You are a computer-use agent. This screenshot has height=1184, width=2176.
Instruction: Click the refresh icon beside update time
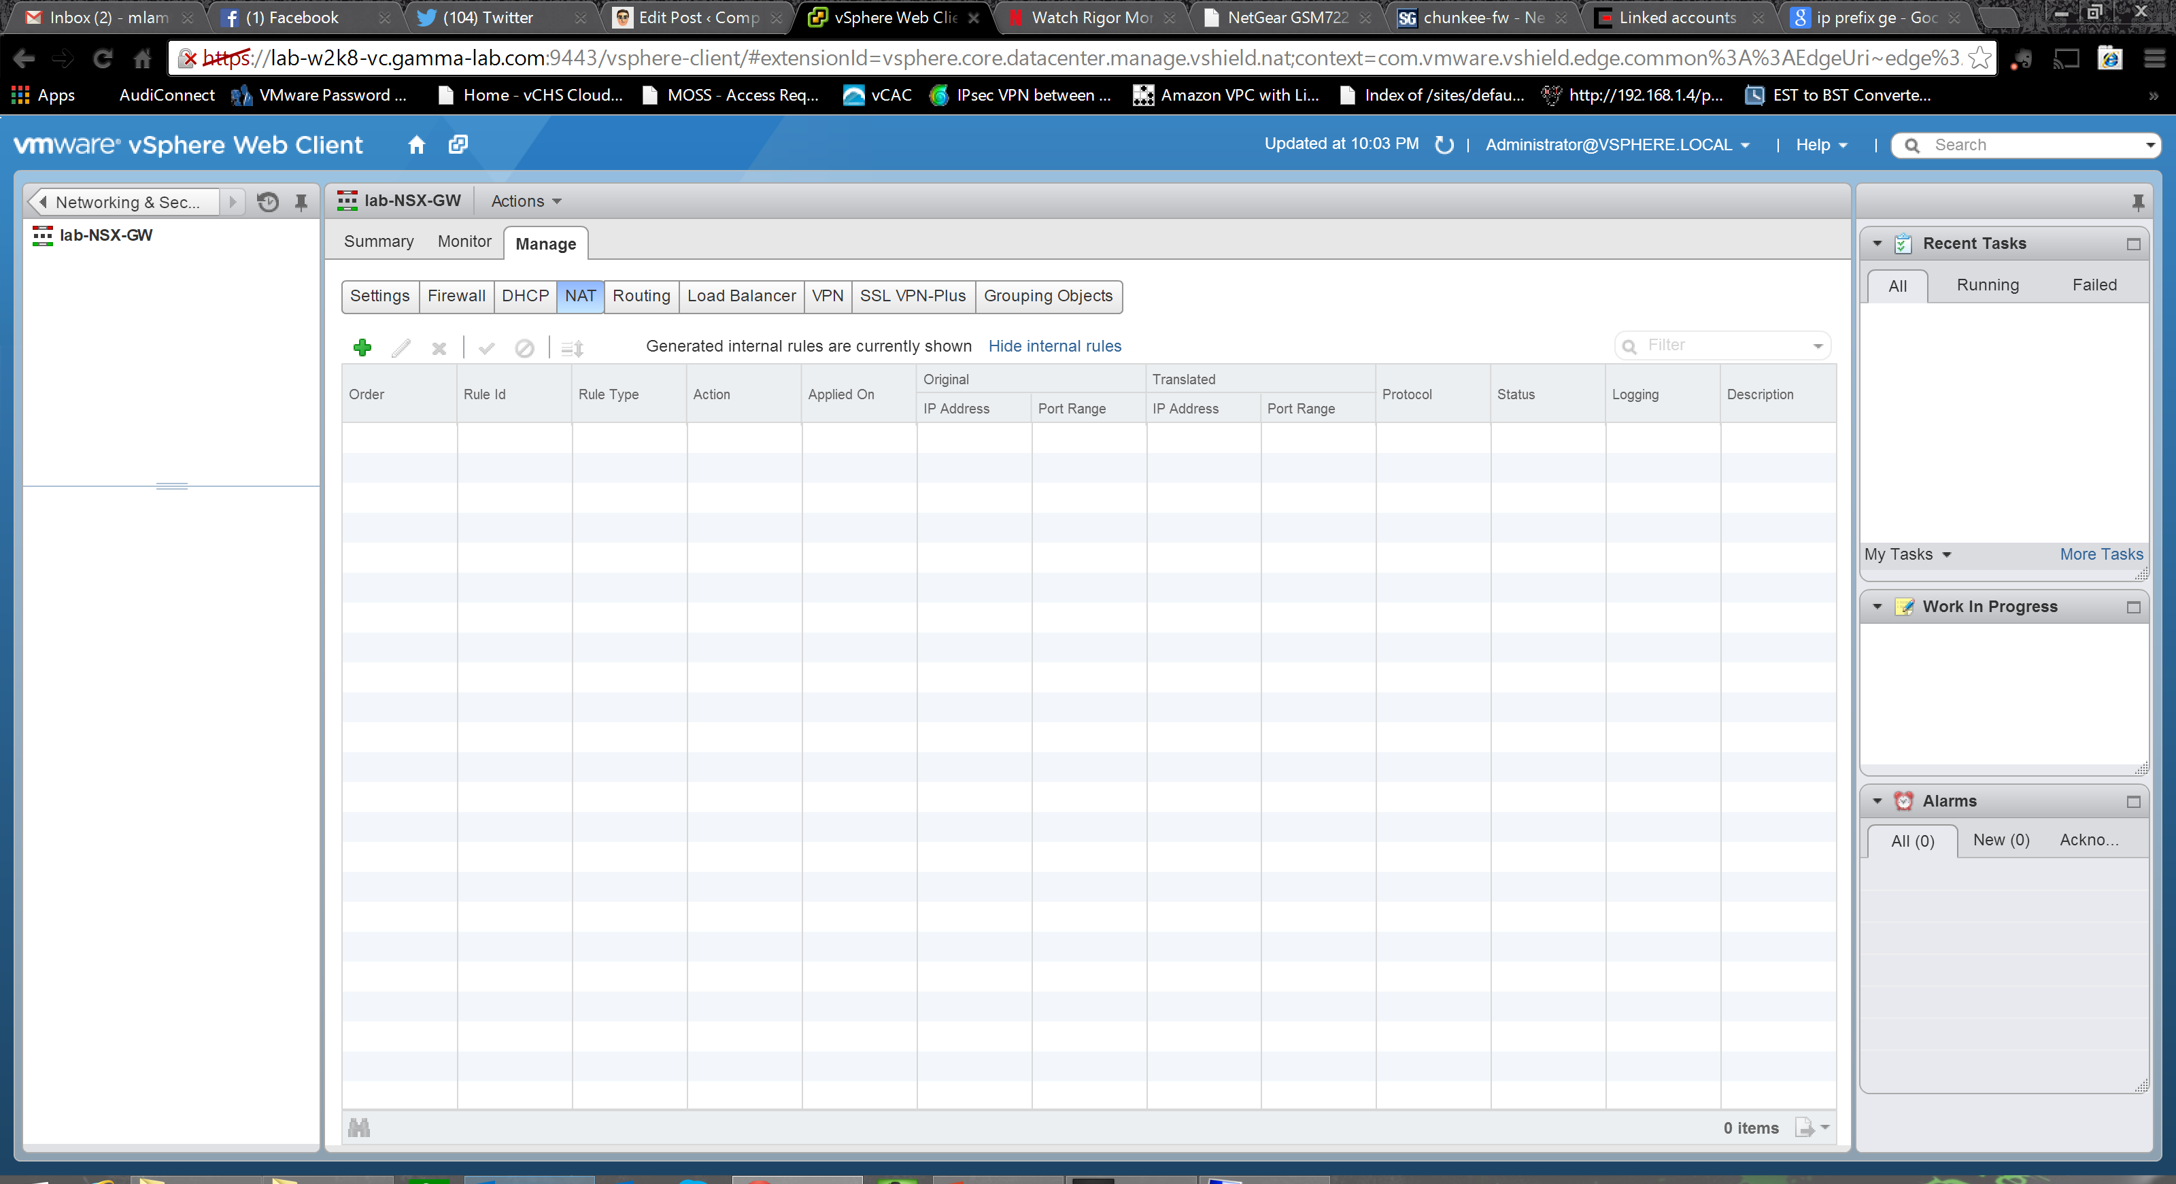(x=1444, y=144)
